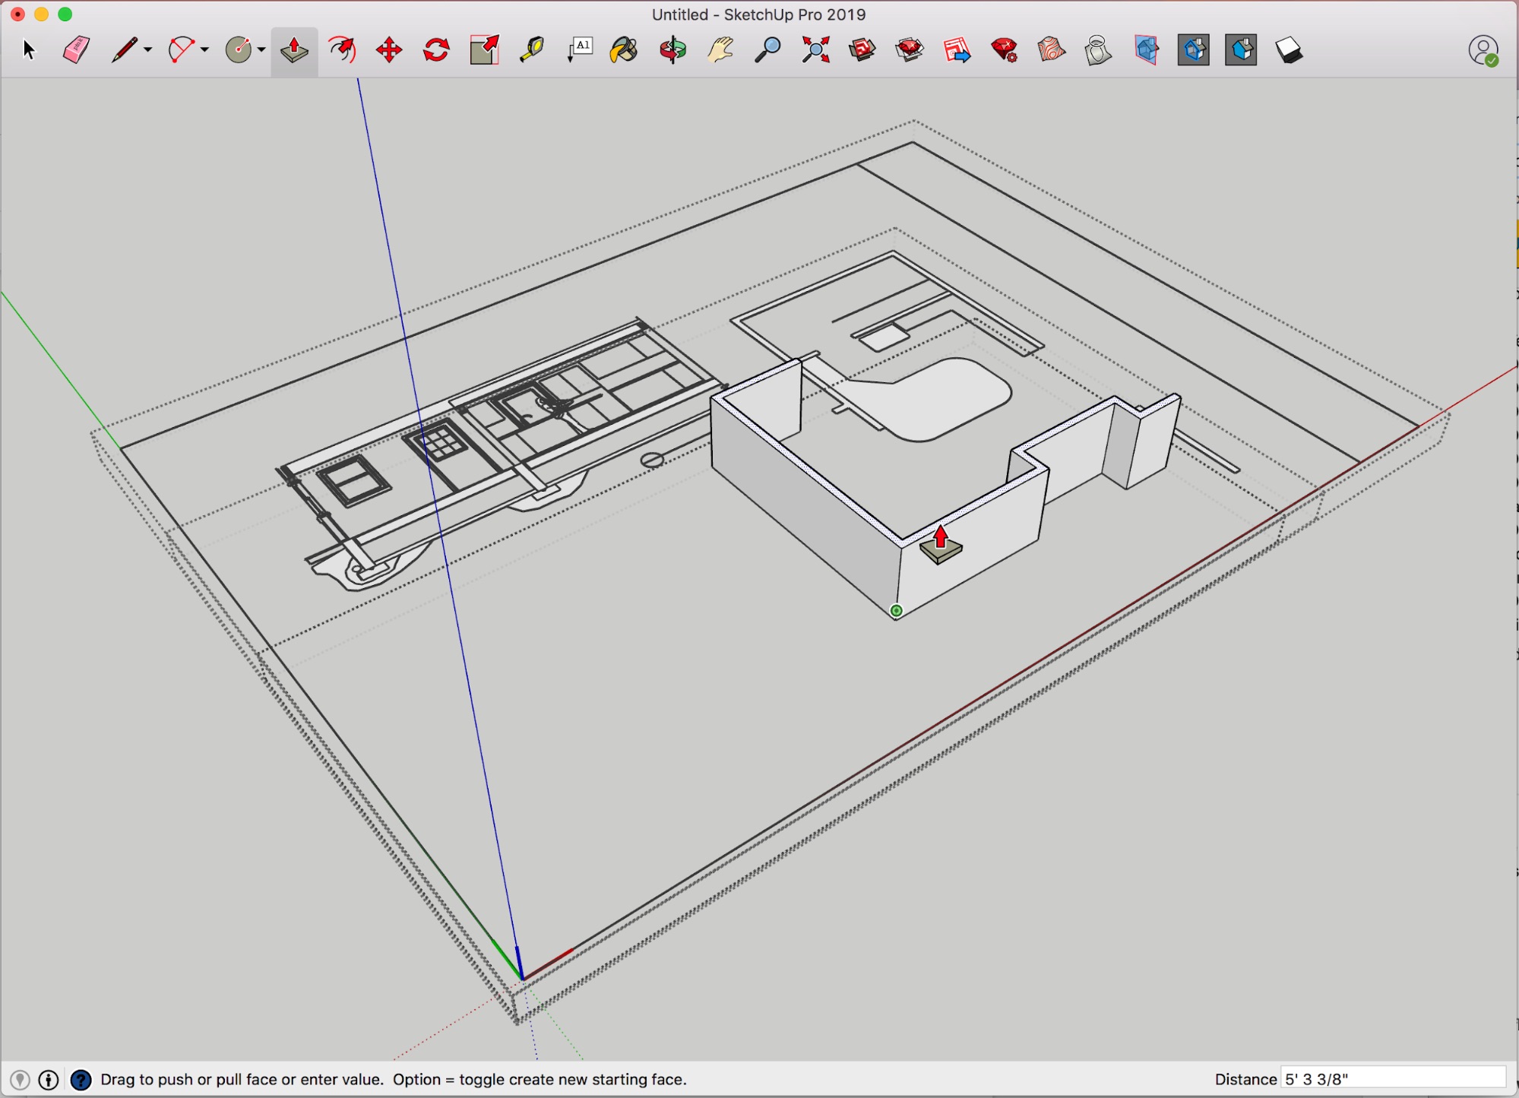This screenshot has height=1098, width=1519.
Task: Click the Zoom Extents icon
Action: point(814,49)
